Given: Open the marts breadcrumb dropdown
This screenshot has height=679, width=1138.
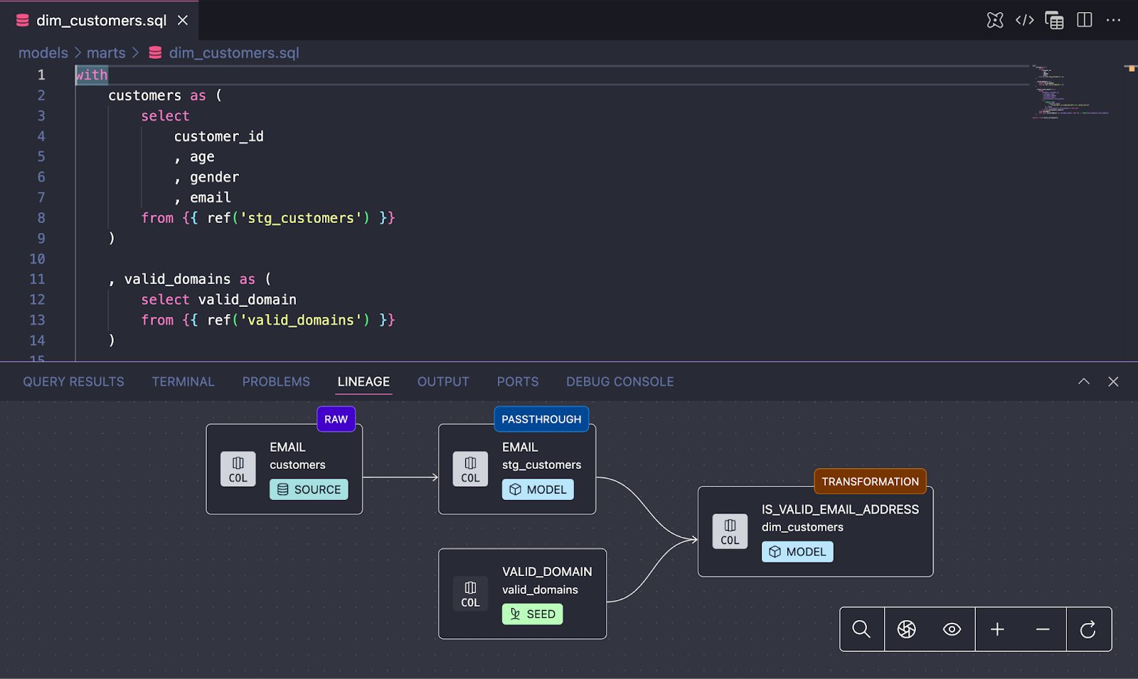Looking at the screenshot, I should [x=106, y=53].
